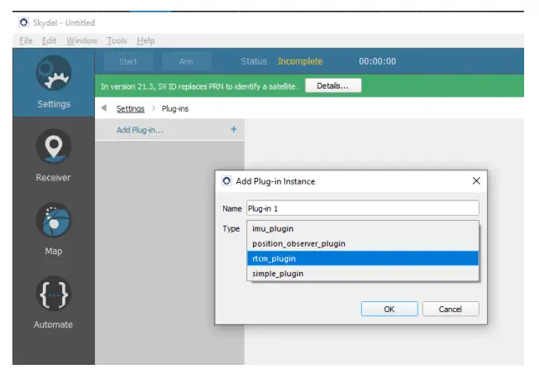
Task: Click the Plug-ins breadcrumb label
Action: 175,108
